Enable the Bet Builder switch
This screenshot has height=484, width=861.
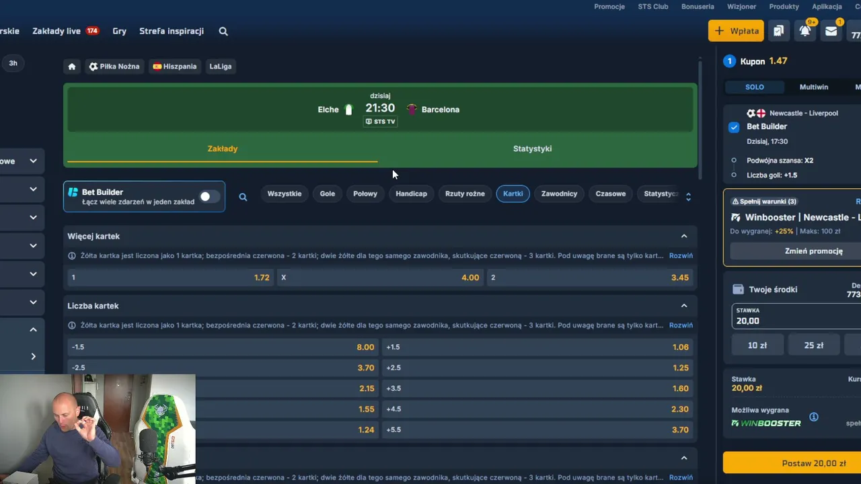coord(209,196)
